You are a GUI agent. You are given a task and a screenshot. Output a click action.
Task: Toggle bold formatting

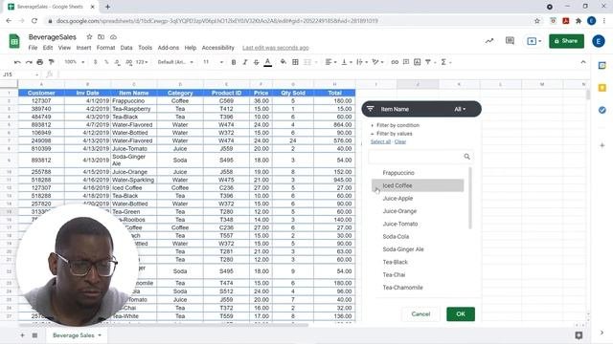click(234, 62)
